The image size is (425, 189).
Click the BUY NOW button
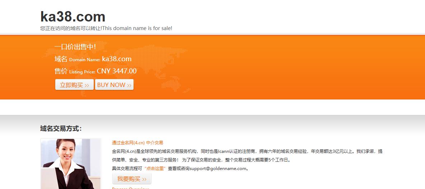(114, 84)
